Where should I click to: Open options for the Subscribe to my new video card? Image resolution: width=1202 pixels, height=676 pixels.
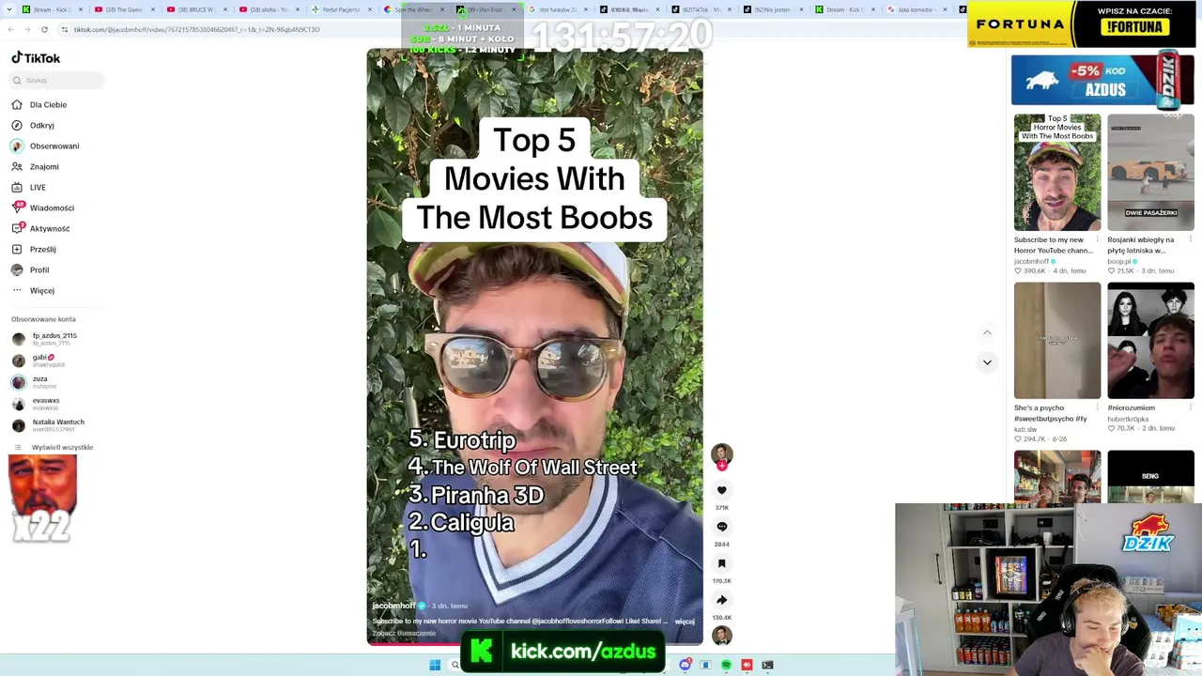coord(1097,239)
